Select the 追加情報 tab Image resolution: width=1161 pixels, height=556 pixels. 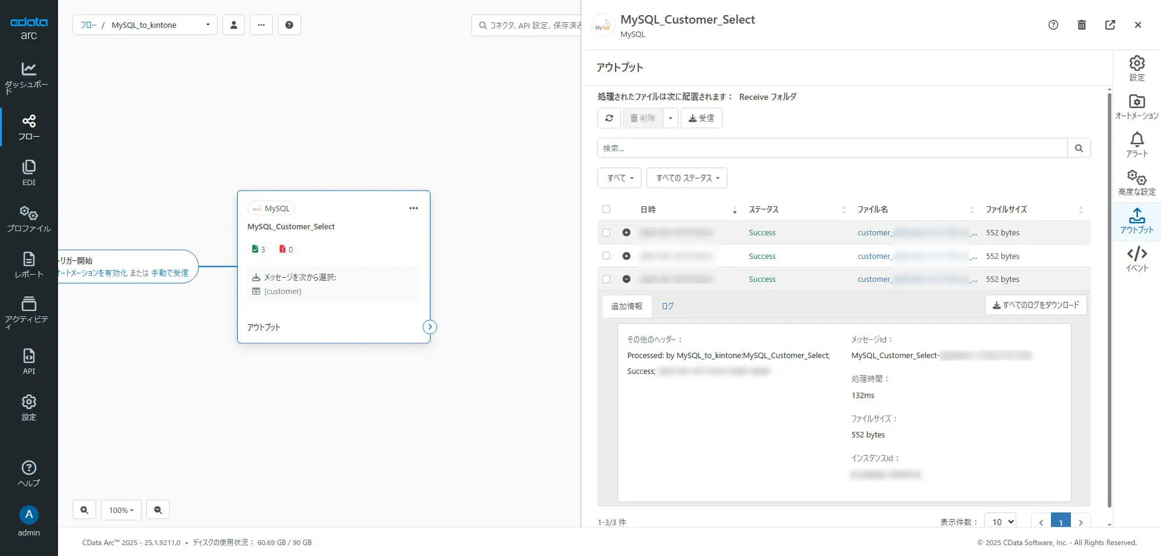tap(626, 306)
